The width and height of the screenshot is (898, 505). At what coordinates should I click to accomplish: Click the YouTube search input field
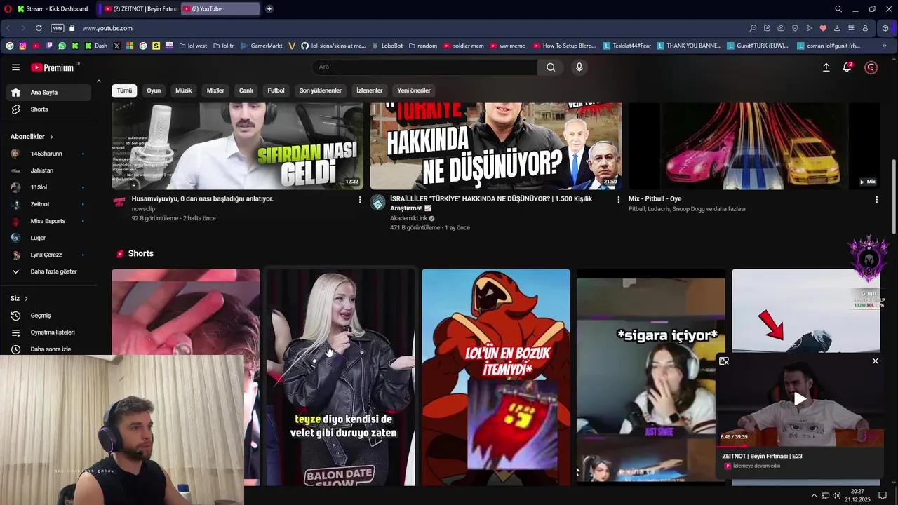424,67
